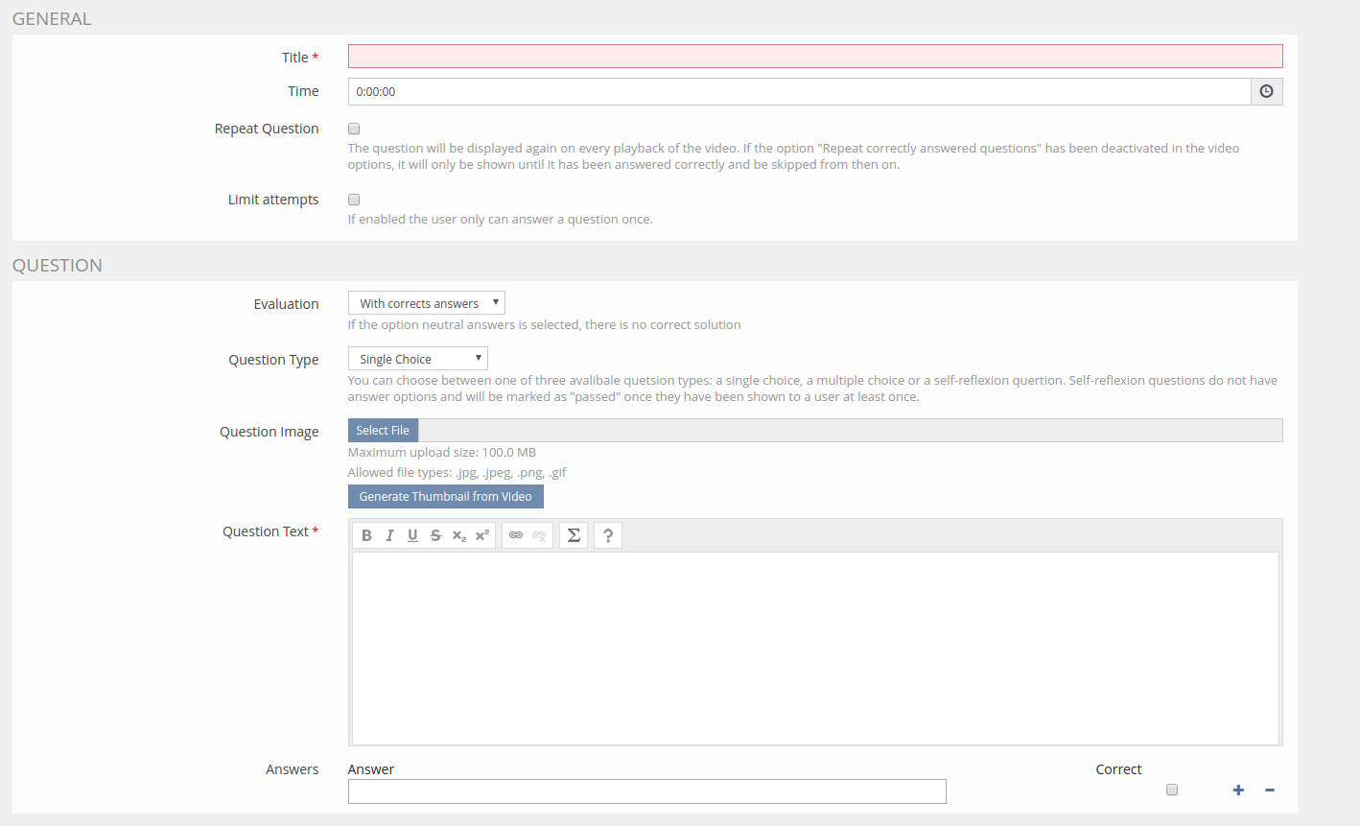Screen dimensions: 1360x826
Task: Apply subscript formatting
Action: pyautogui.click(x=458, y=535)
